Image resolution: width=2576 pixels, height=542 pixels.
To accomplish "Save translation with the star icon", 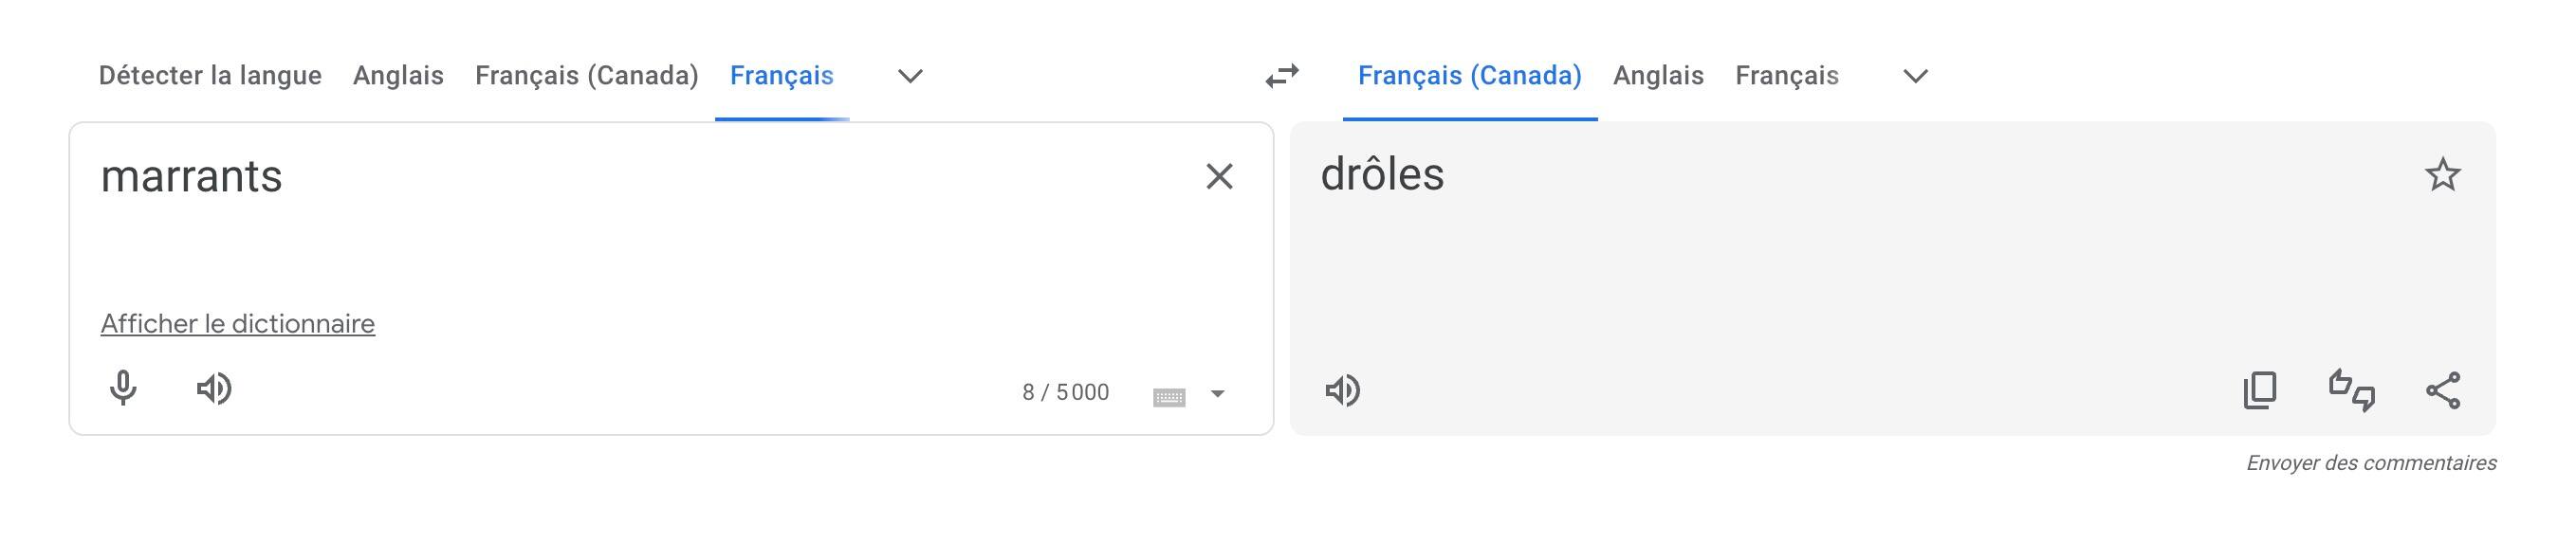I will (x=2443, y=174).
